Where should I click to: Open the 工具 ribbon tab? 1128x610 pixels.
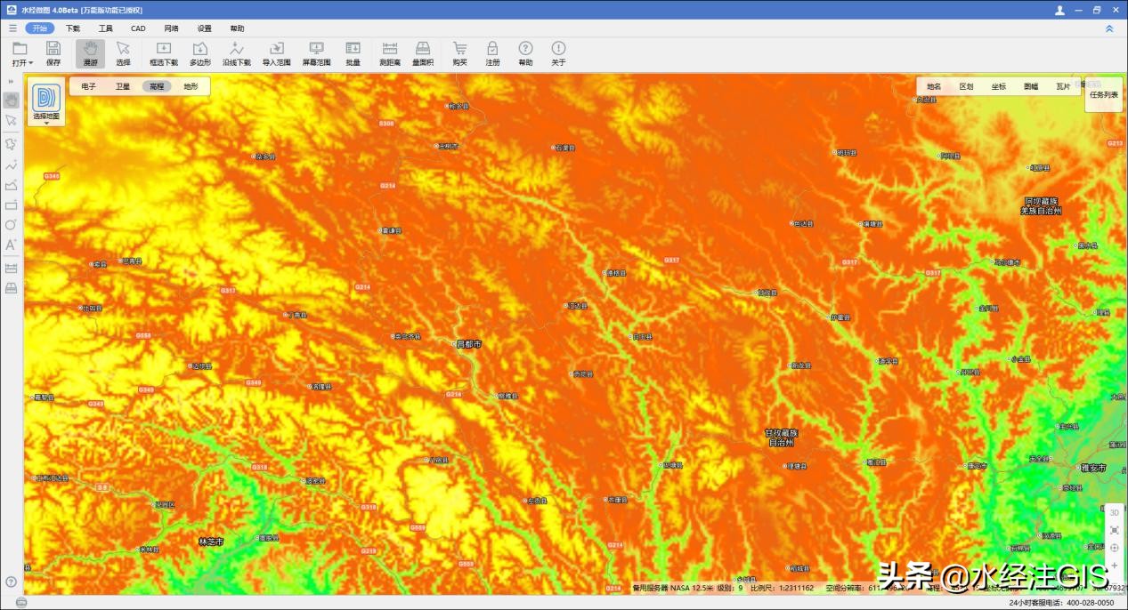106,28
